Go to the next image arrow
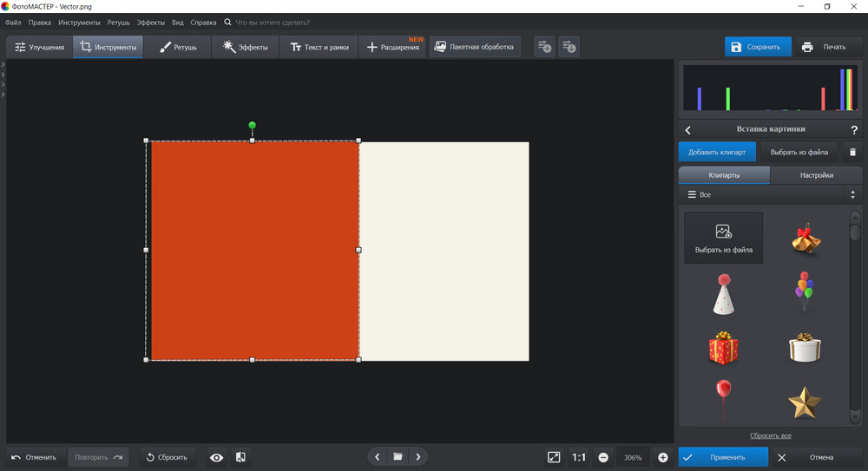The image size is (868, 471). pyautogui.click(x=418, y=457)
